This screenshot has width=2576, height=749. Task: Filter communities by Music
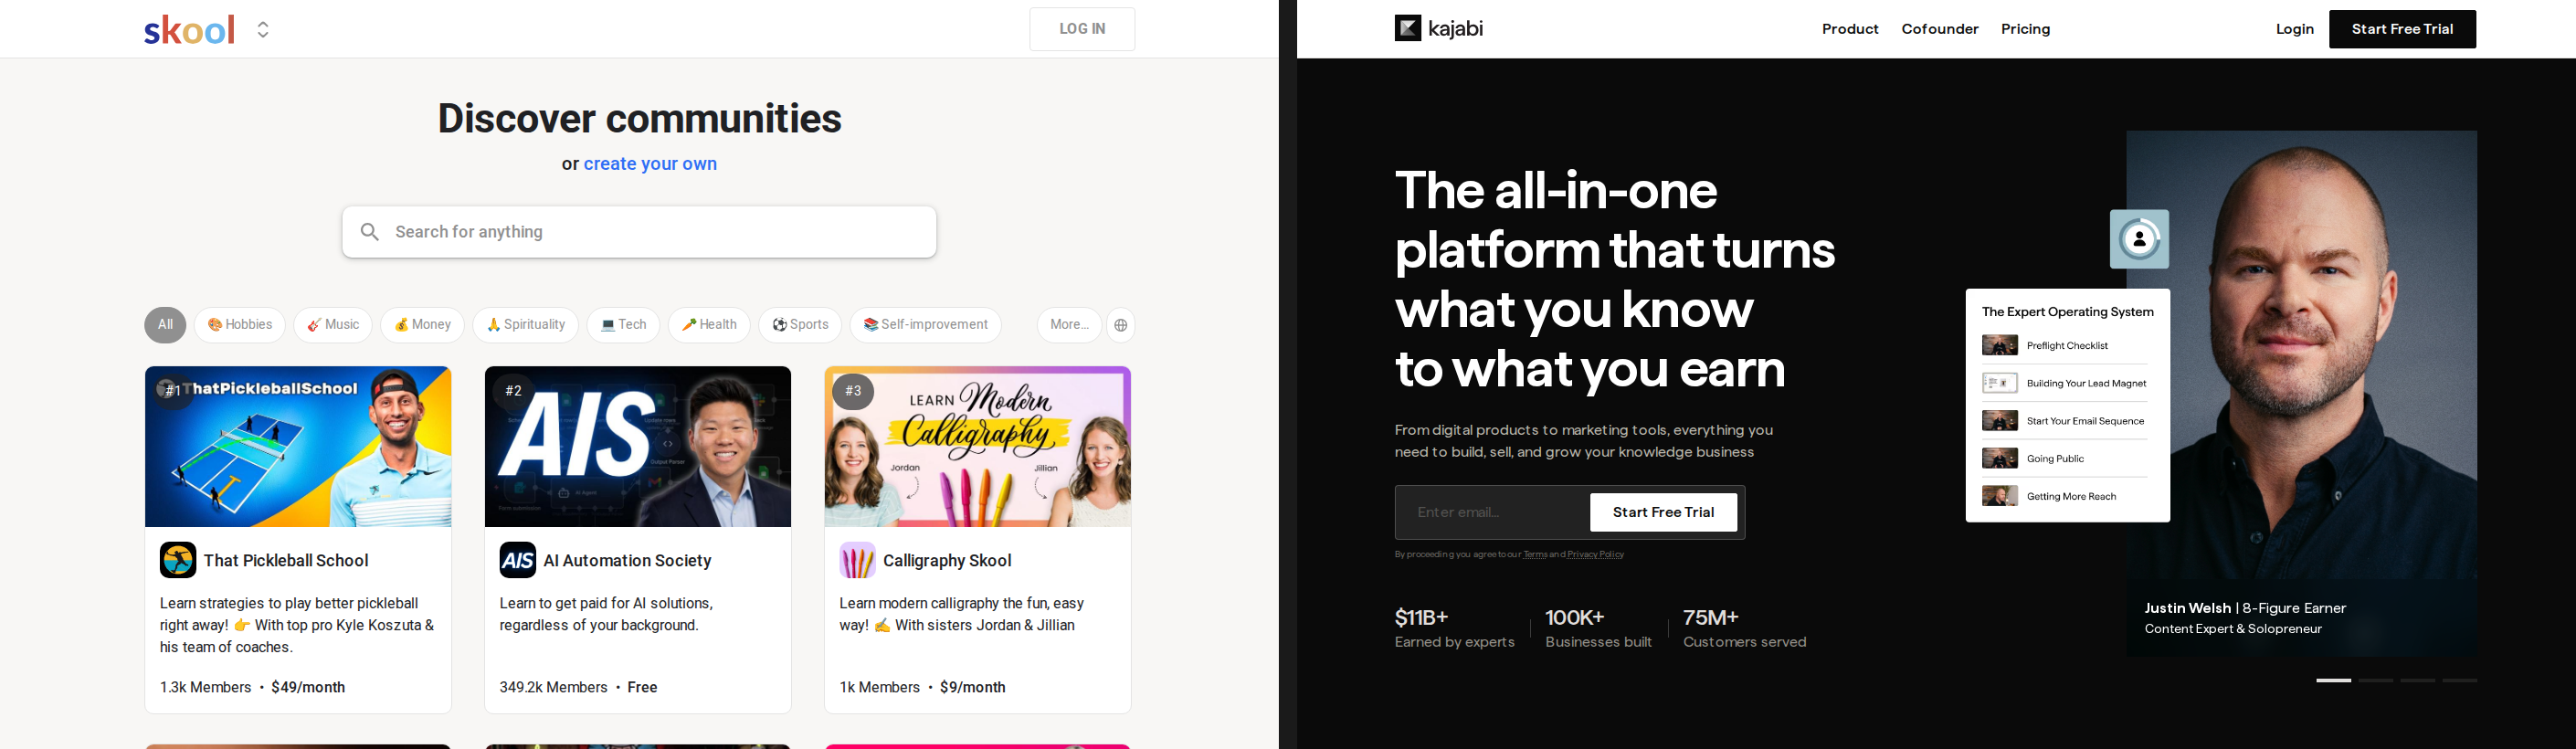(x=333, y=325)
